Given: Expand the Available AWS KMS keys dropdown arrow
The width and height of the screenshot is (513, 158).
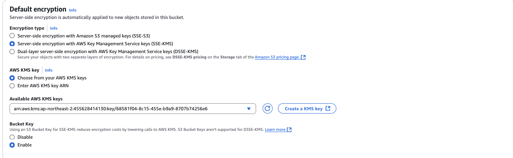Looking at the screenshot, I should [x=249, y=109].
